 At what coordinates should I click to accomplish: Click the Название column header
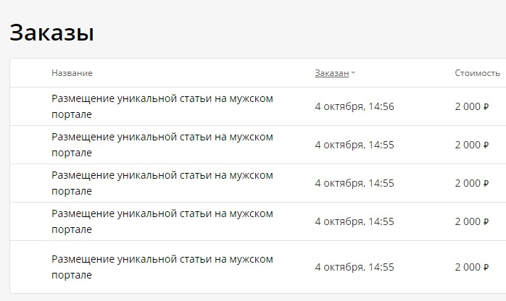coord(72,73)
